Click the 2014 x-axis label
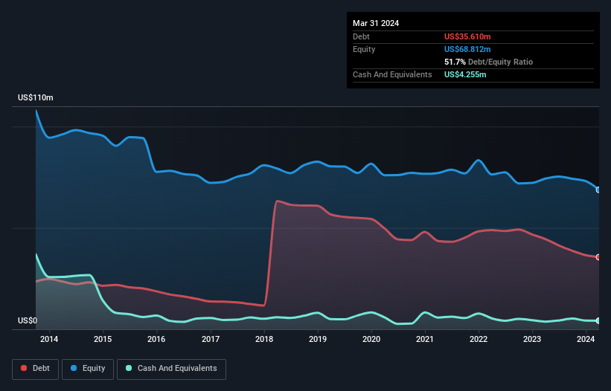The width and height of the screenshot is (611, 391). (49, 339)
